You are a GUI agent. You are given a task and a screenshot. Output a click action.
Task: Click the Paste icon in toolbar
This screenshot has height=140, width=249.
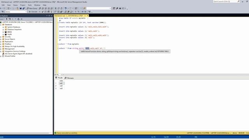61,8
